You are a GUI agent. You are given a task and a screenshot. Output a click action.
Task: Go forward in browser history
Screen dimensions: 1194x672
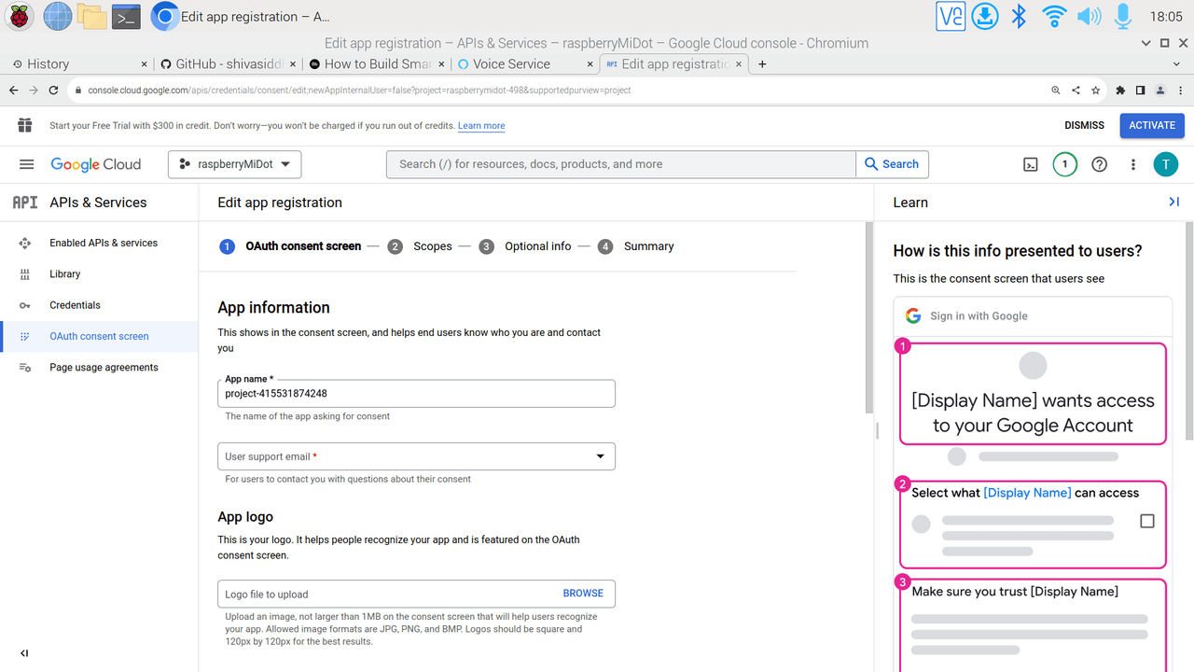pos(34,91)
